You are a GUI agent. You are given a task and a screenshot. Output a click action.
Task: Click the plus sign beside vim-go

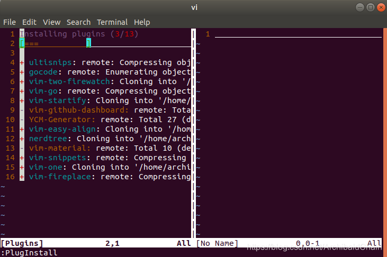pos(22,91)
